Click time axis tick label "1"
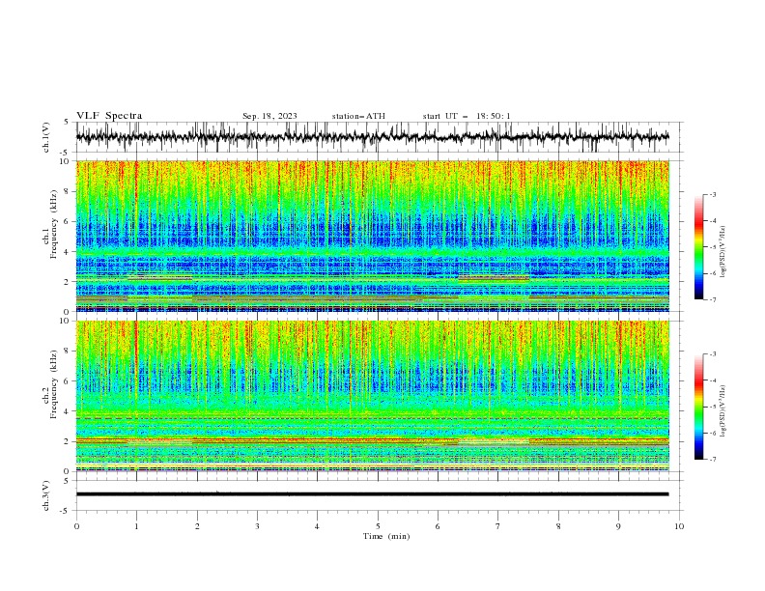 click(136, 526)
